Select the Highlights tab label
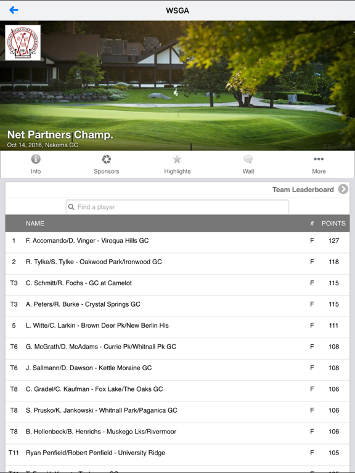355x473 pixels. coord(177,171)
